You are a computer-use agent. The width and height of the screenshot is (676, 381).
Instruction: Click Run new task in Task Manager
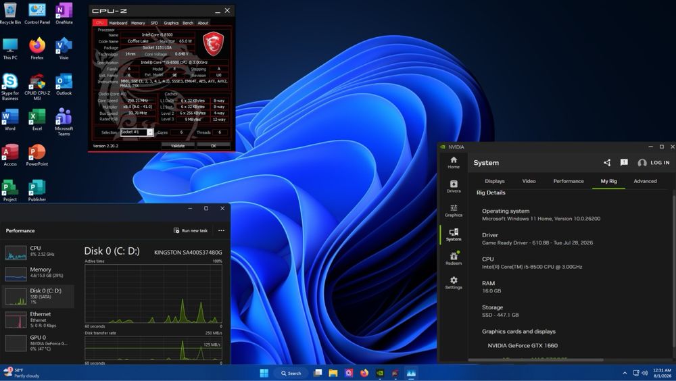click(x=191, y=230)
